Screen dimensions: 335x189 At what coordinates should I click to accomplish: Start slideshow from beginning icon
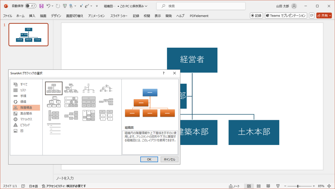click(x=65, y=6)
